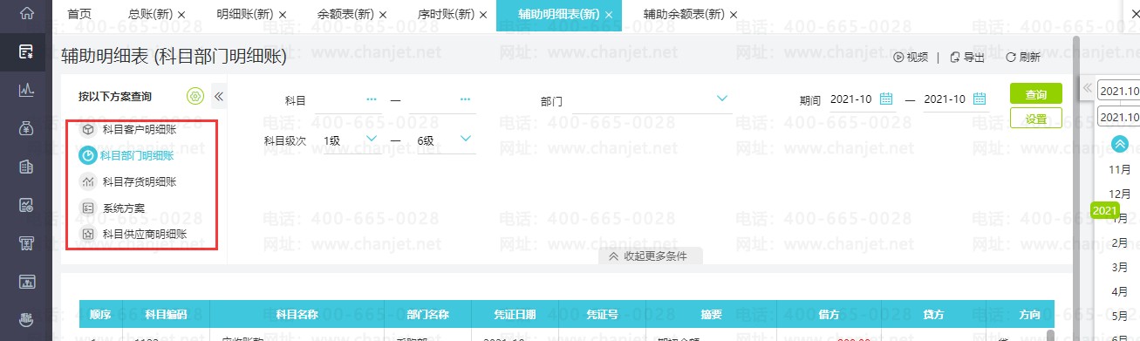Screen dimensions: 1140x341
Task: Collapse the query scheme panel with double-chevron
Action: pos(219,96)
